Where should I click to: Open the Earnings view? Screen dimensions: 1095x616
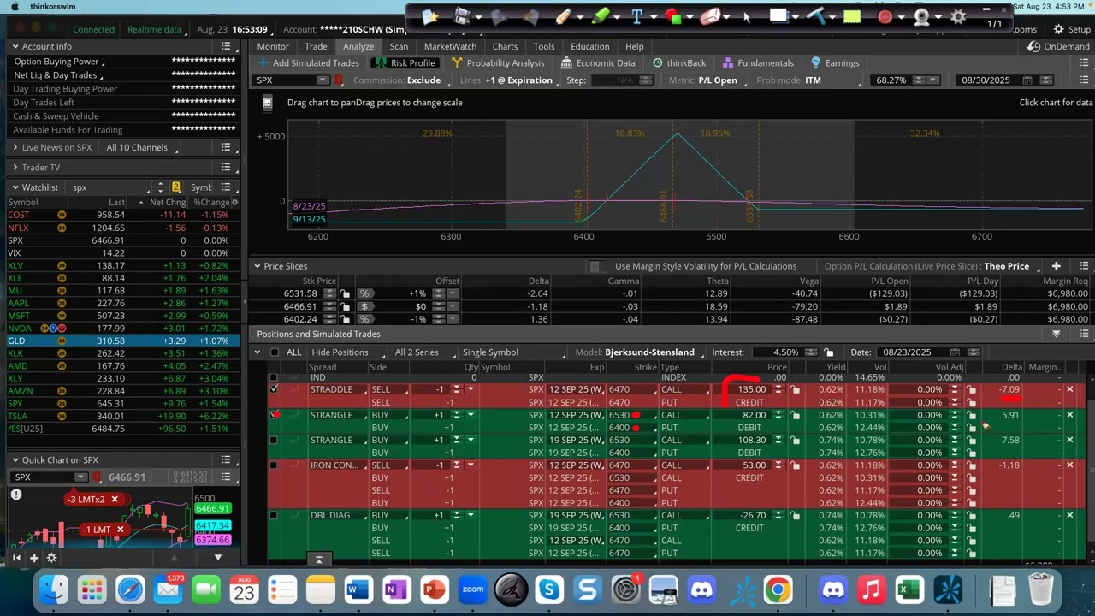(x=835, y=63)
